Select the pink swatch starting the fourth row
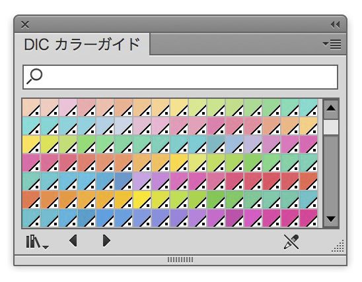Image resolution: width=362 pixels, height=282 pixels. click(31, 163)
